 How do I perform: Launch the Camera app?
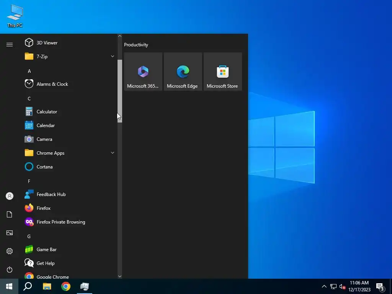(70, 139)
